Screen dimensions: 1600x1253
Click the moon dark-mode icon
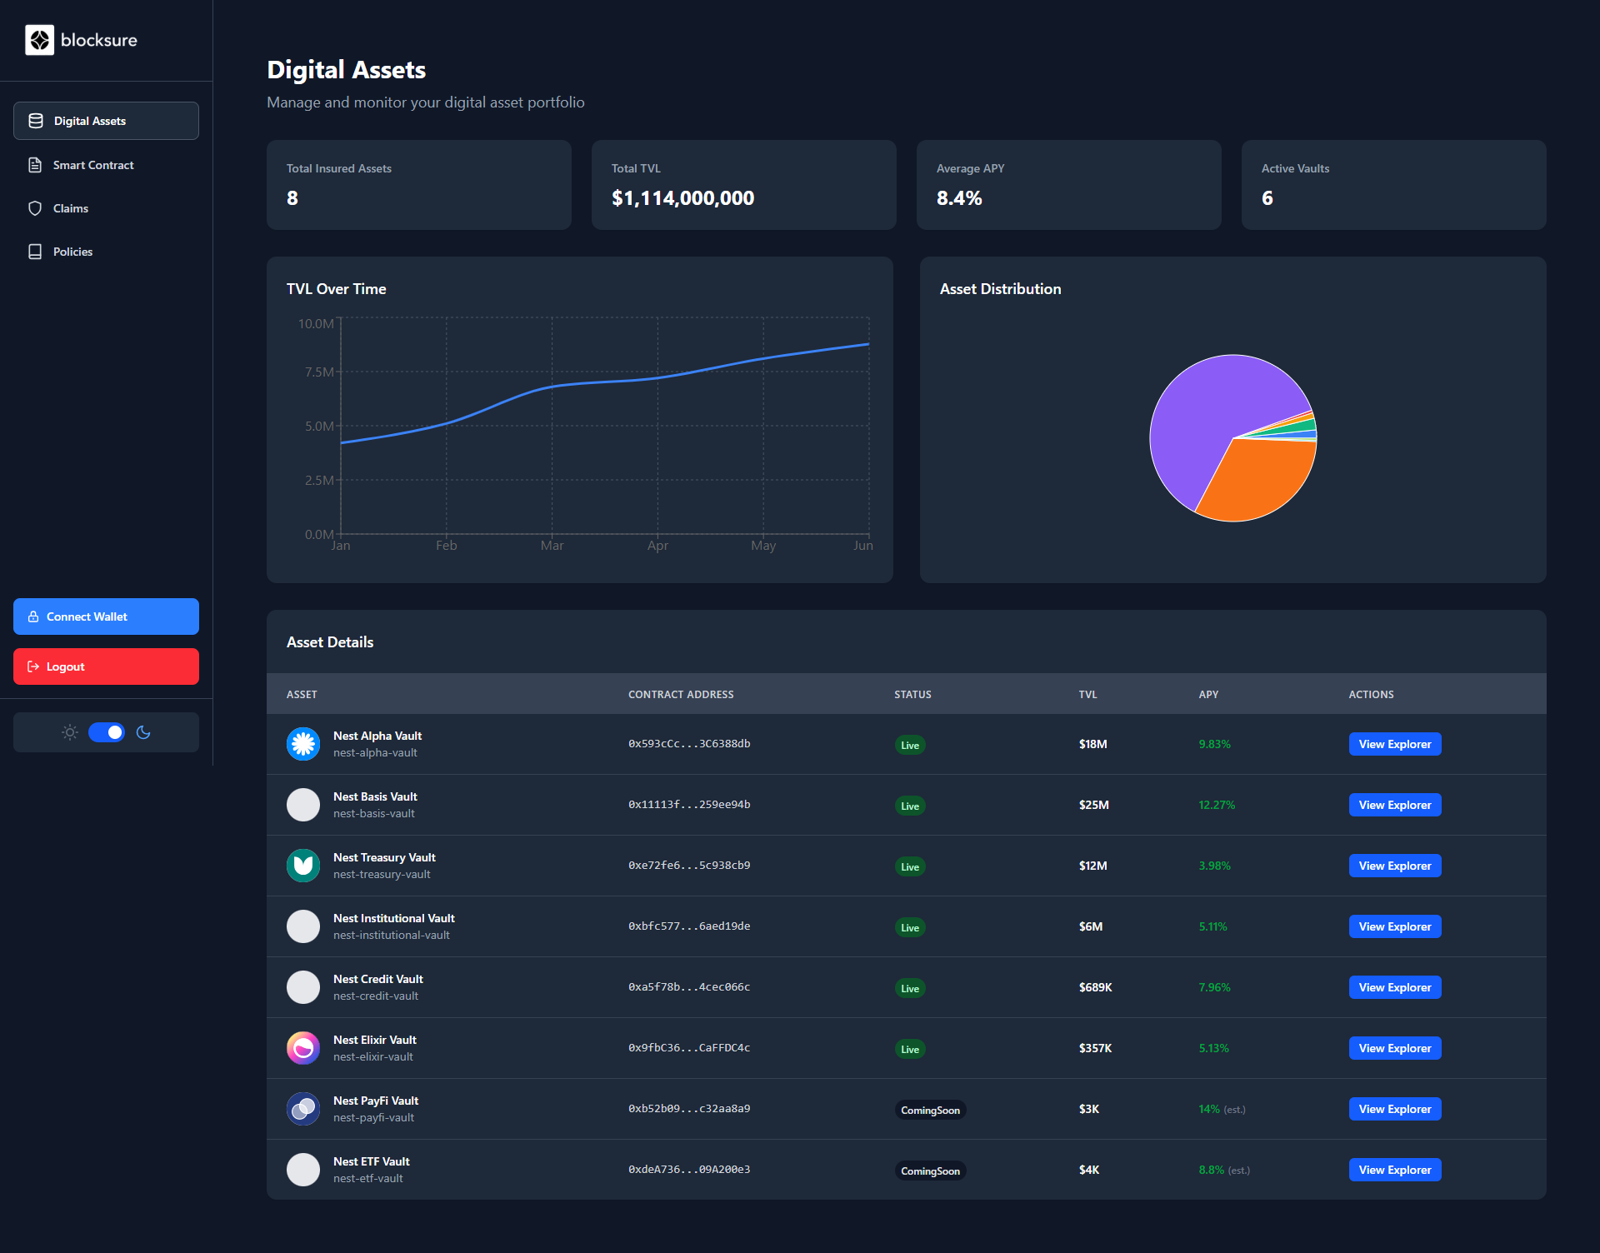point(143,732)
